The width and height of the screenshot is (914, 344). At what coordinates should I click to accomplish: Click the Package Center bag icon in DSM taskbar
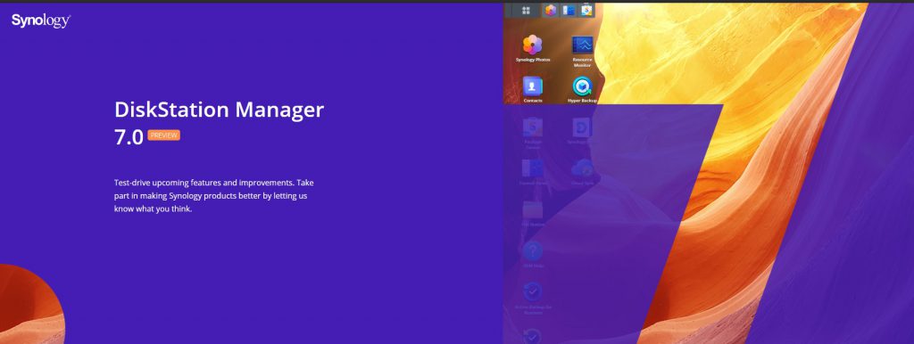[x=586, y=10]
